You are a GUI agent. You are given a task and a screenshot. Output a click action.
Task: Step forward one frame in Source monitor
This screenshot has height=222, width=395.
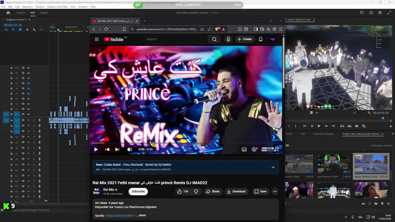[326, 126]
